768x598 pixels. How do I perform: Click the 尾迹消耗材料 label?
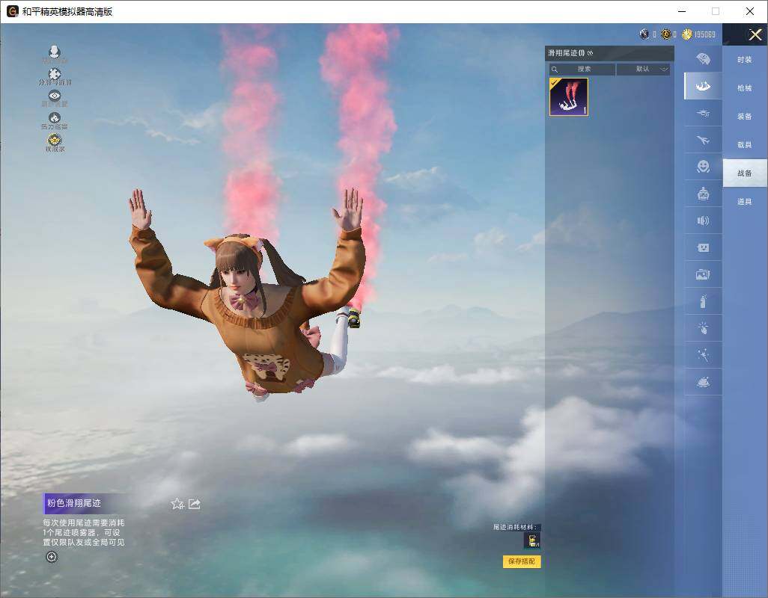point(515,527)
